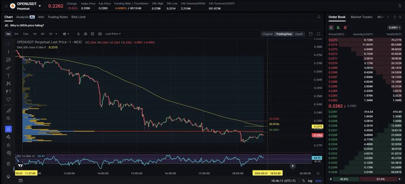Select the trend line drawing tool
The width and height of the screenshot is (405, 184).
(x=8, y=52)
